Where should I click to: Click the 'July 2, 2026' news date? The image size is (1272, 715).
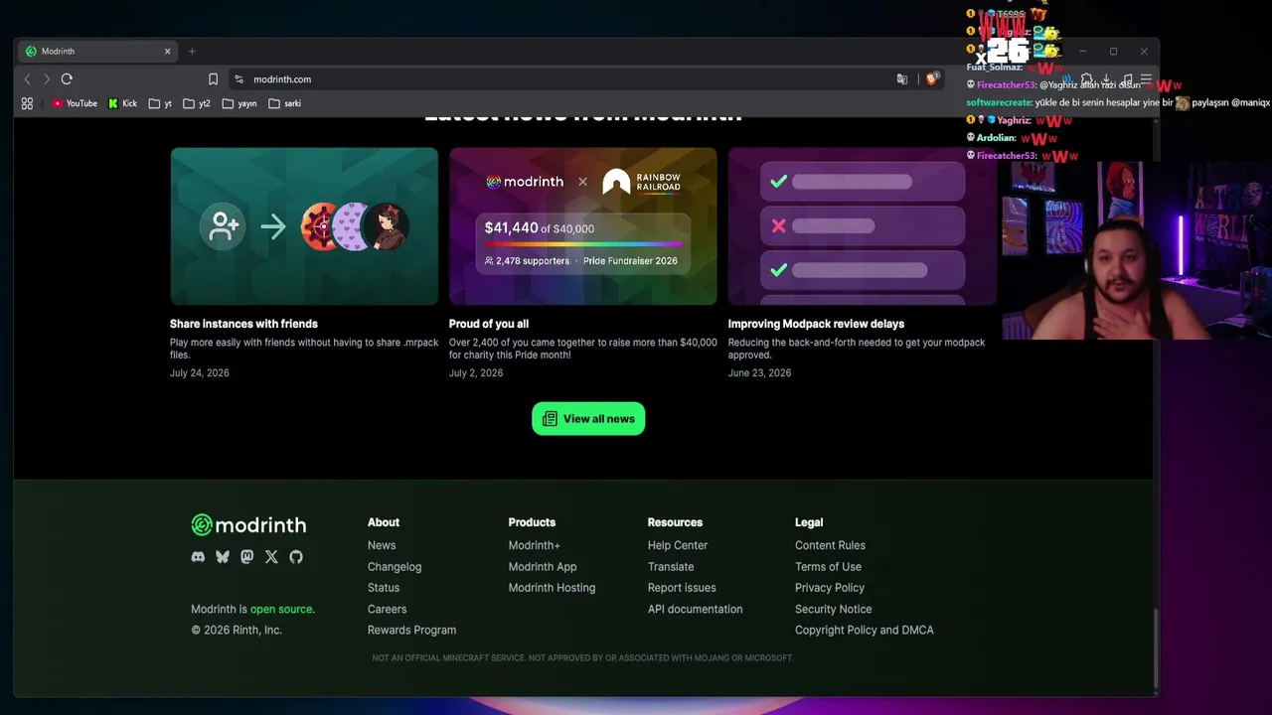[476, 373]
